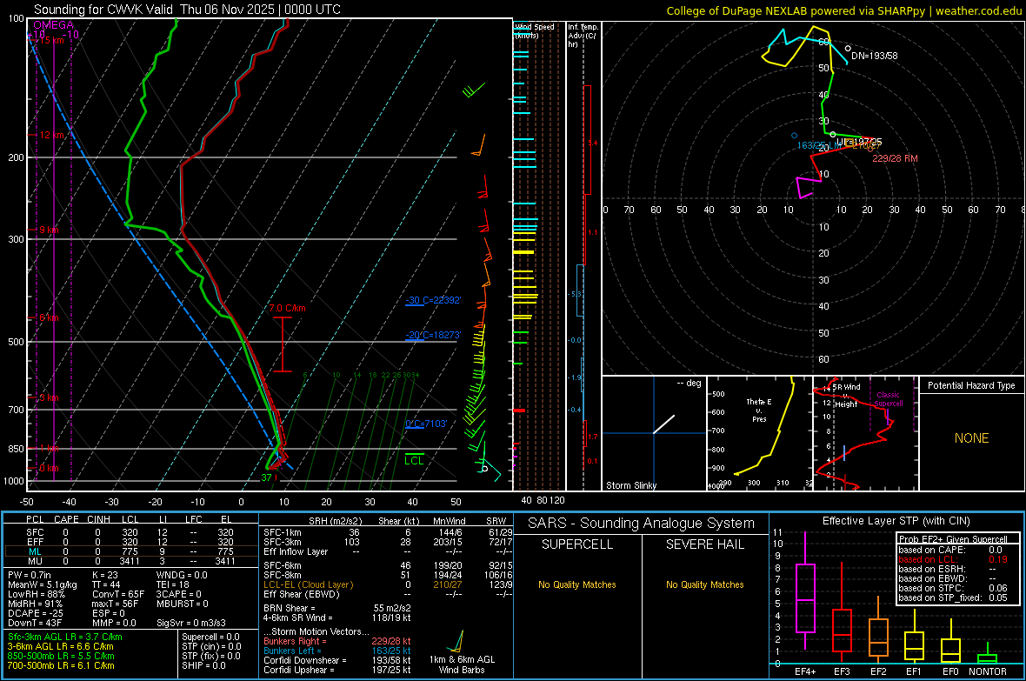The height and width of the screenshot is (681, 1026).
Task: Click '700-500mb LR = 6.1 C/km' line
Action: click(61, 665)
